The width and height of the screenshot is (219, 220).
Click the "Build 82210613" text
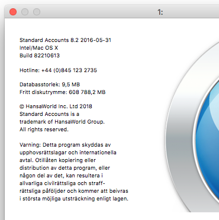tap(40, 56)
